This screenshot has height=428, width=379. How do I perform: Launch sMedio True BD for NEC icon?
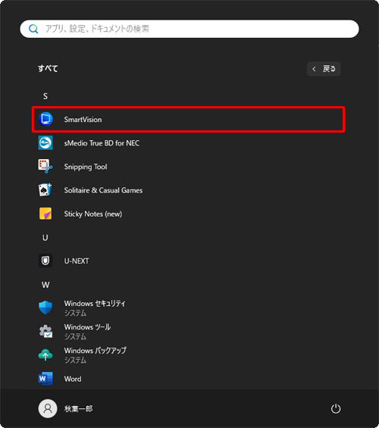[x=45, y=142]
